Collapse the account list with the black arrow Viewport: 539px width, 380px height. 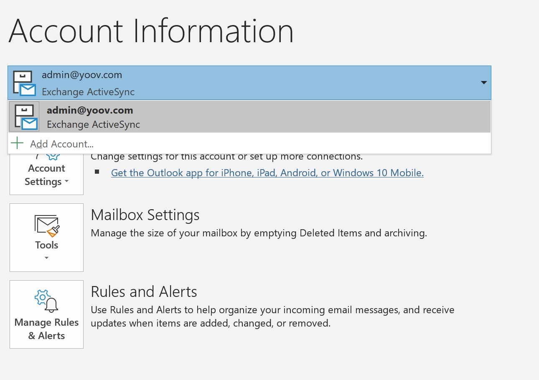coord(484,83)
